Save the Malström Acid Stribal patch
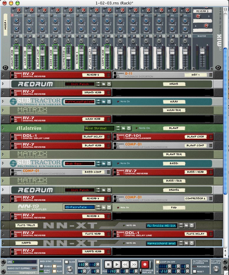 tap(129, 128)
